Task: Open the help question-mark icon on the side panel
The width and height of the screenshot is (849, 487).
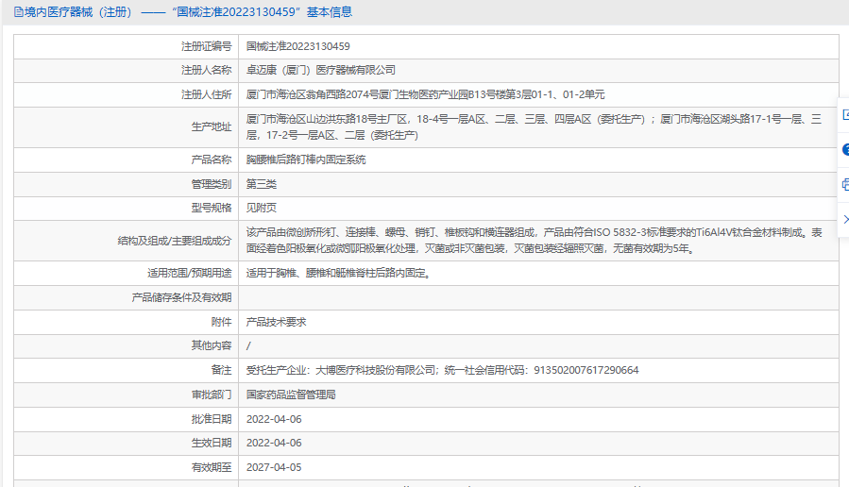Action: [846, 150]
